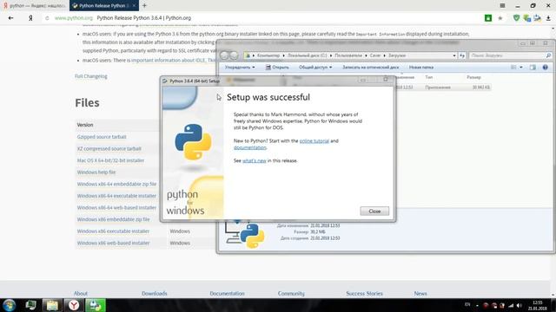Close the Python setup success dialog
The height and width of the screenshot is (312, 556).
click(x=374, y=211)
